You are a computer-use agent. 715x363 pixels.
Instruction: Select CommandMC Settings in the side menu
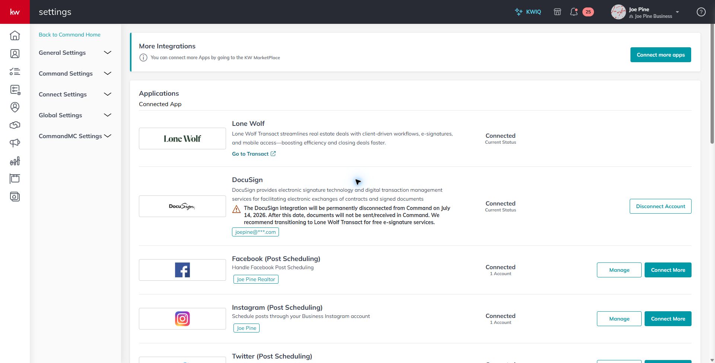70,136
